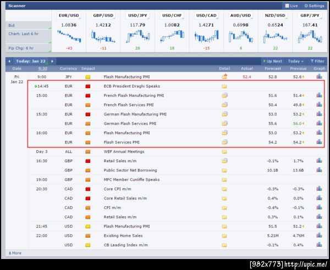Image resolution: width=330 pixels, height=270 pixels.
Task: Jump to Up Next event
Action: 272,61
